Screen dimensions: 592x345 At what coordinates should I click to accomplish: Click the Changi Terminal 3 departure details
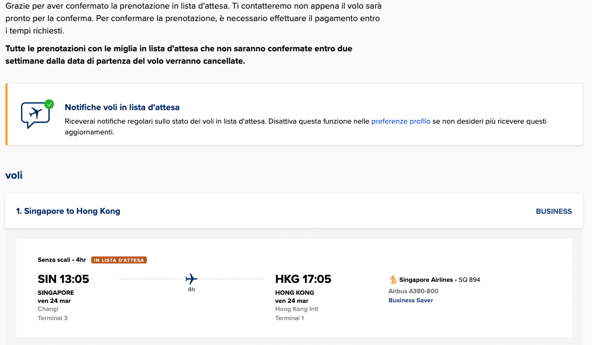point(52,314)
